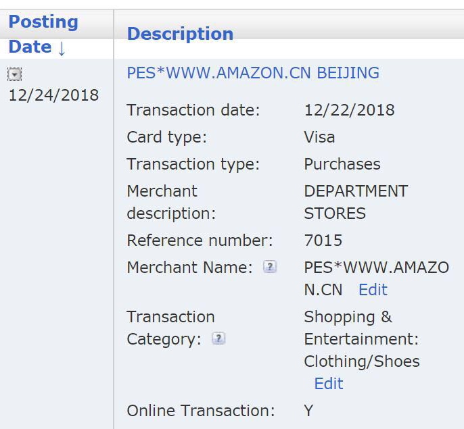The height and width of the screenshot is (429, 464).
Task: Select the Visa card type value
Action: coord(319,137)
